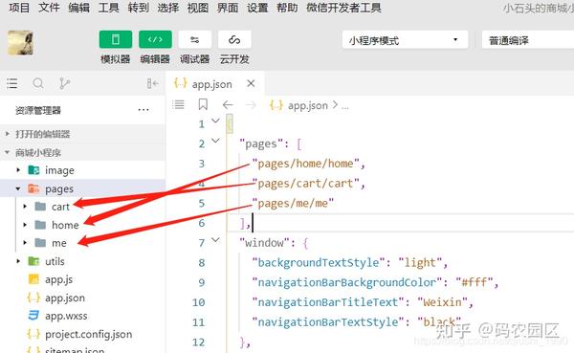Open the search icon in sidebar

click(38, 83)
